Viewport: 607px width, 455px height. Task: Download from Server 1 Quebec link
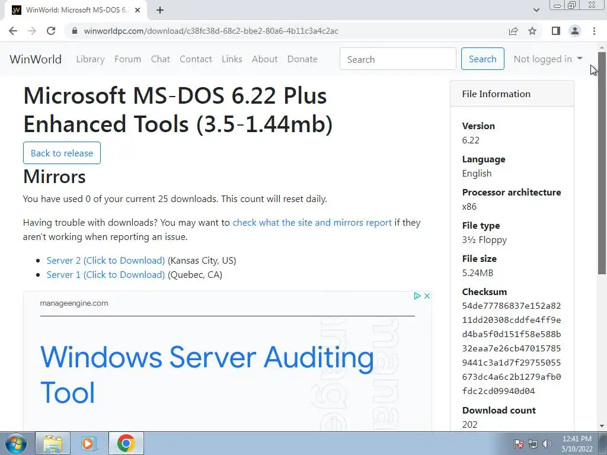pos(106,275)
